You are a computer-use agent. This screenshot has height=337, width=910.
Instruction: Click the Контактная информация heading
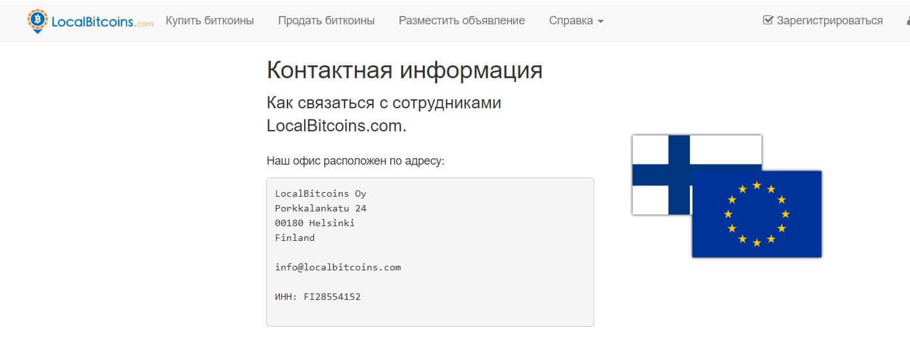coord(404,70)
